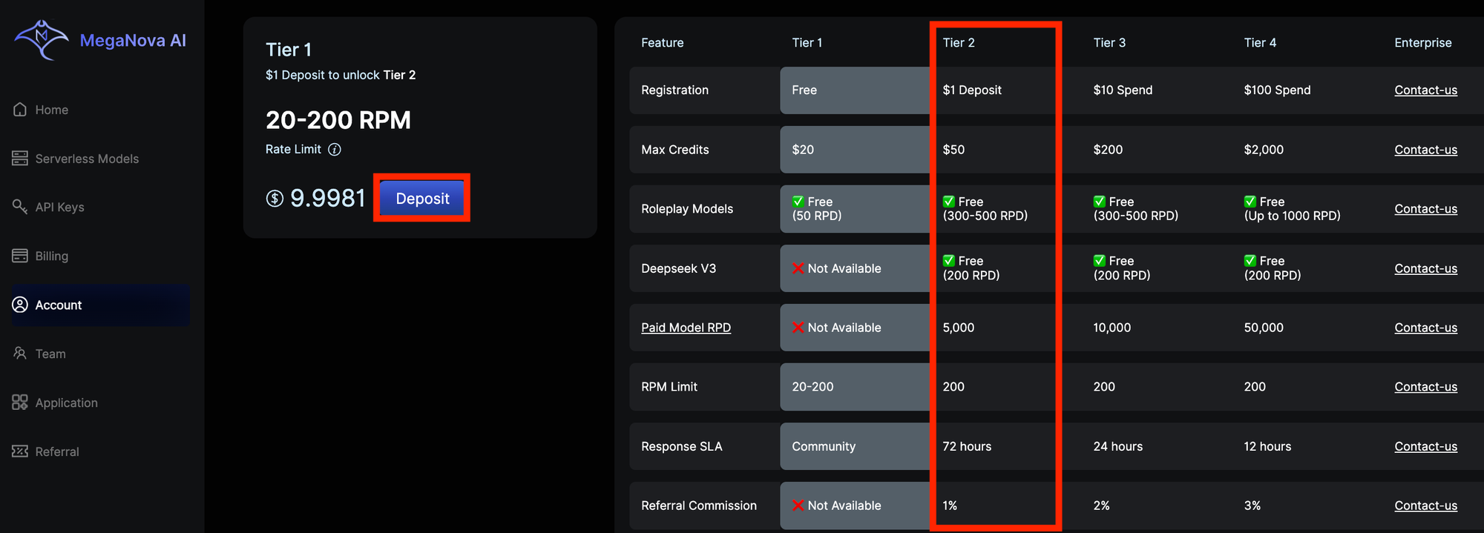Select the Home icon in the sidebar

click(x=19, y=109)
